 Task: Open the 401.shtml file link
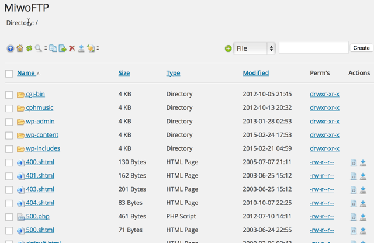coord(40,175)
